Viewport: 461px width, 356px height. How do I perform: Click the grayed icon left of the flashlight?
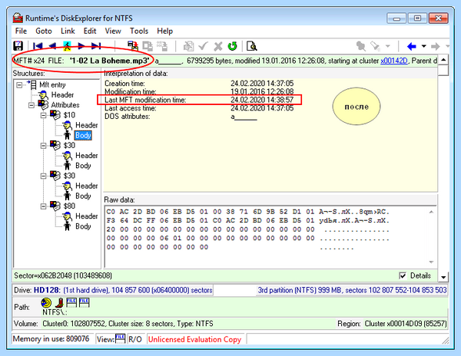click(x=361, y=46)
